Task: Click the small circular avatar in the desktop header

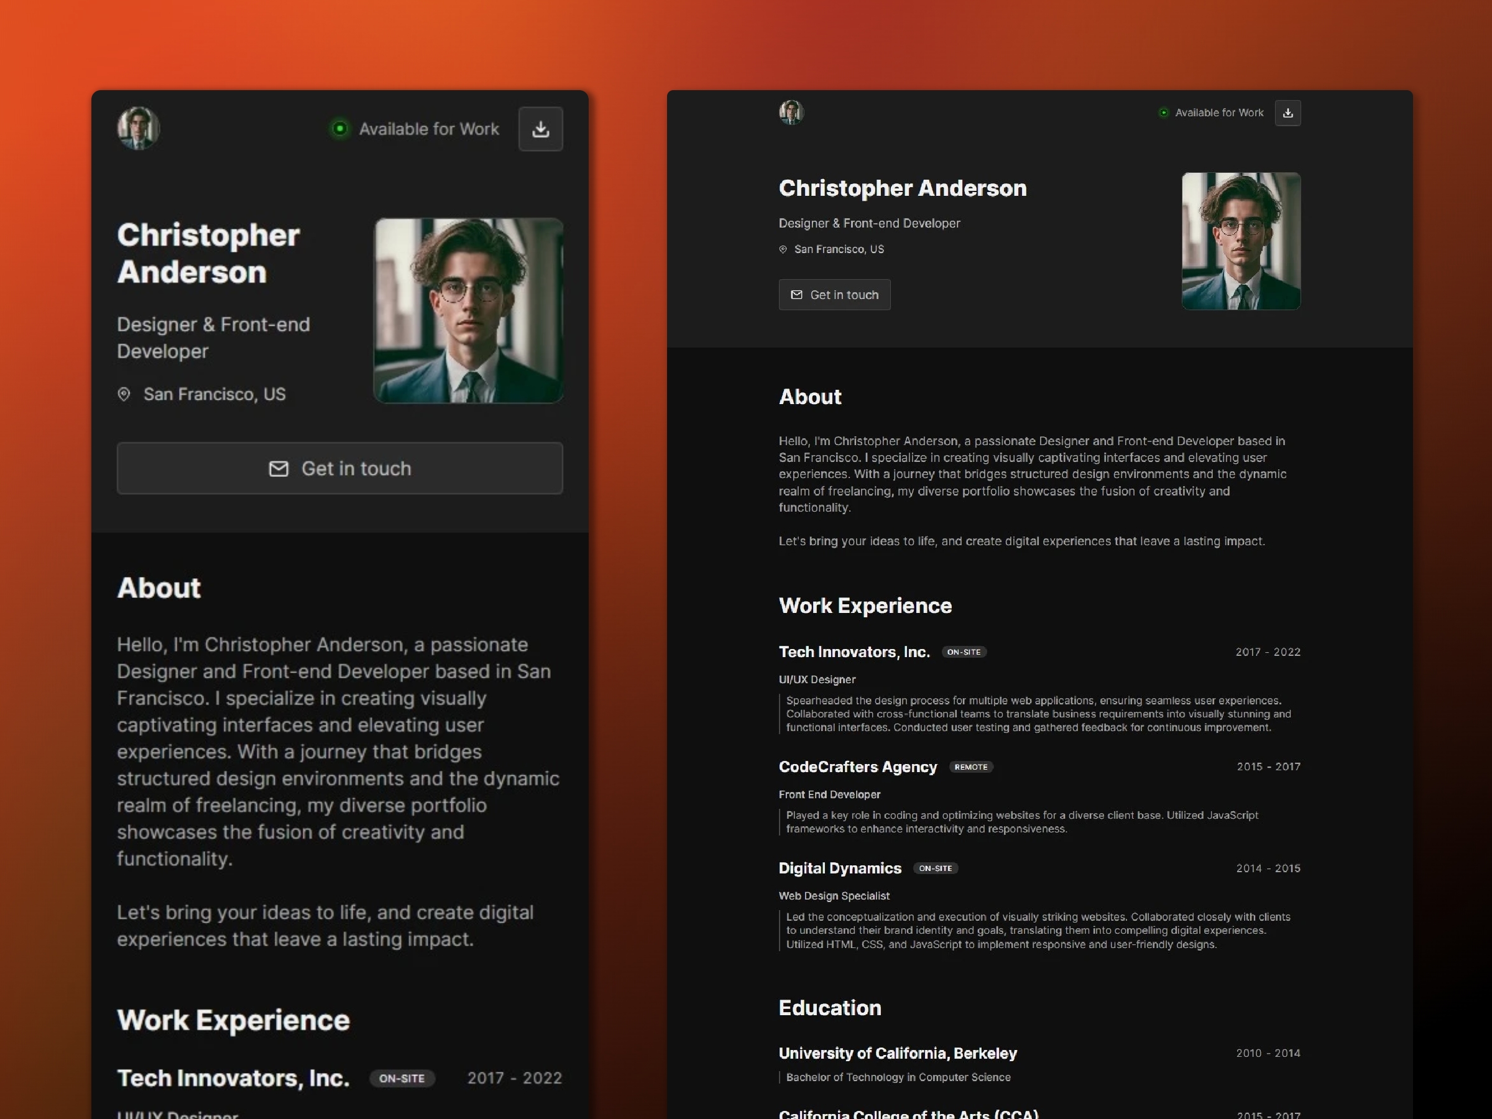Action: 791,113
